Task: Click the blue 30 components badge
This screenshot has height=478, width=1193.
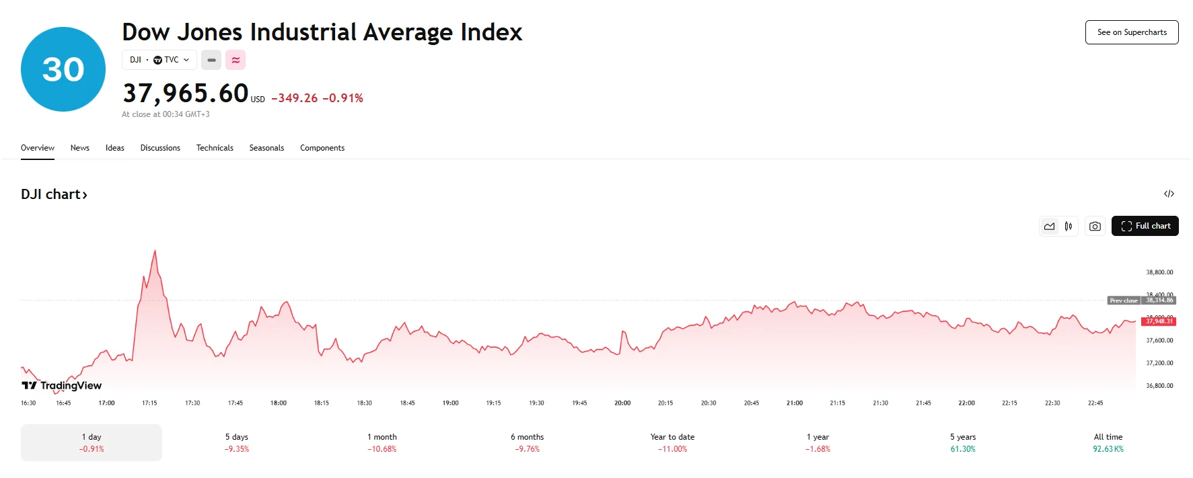Action: (x=63, y=69)
